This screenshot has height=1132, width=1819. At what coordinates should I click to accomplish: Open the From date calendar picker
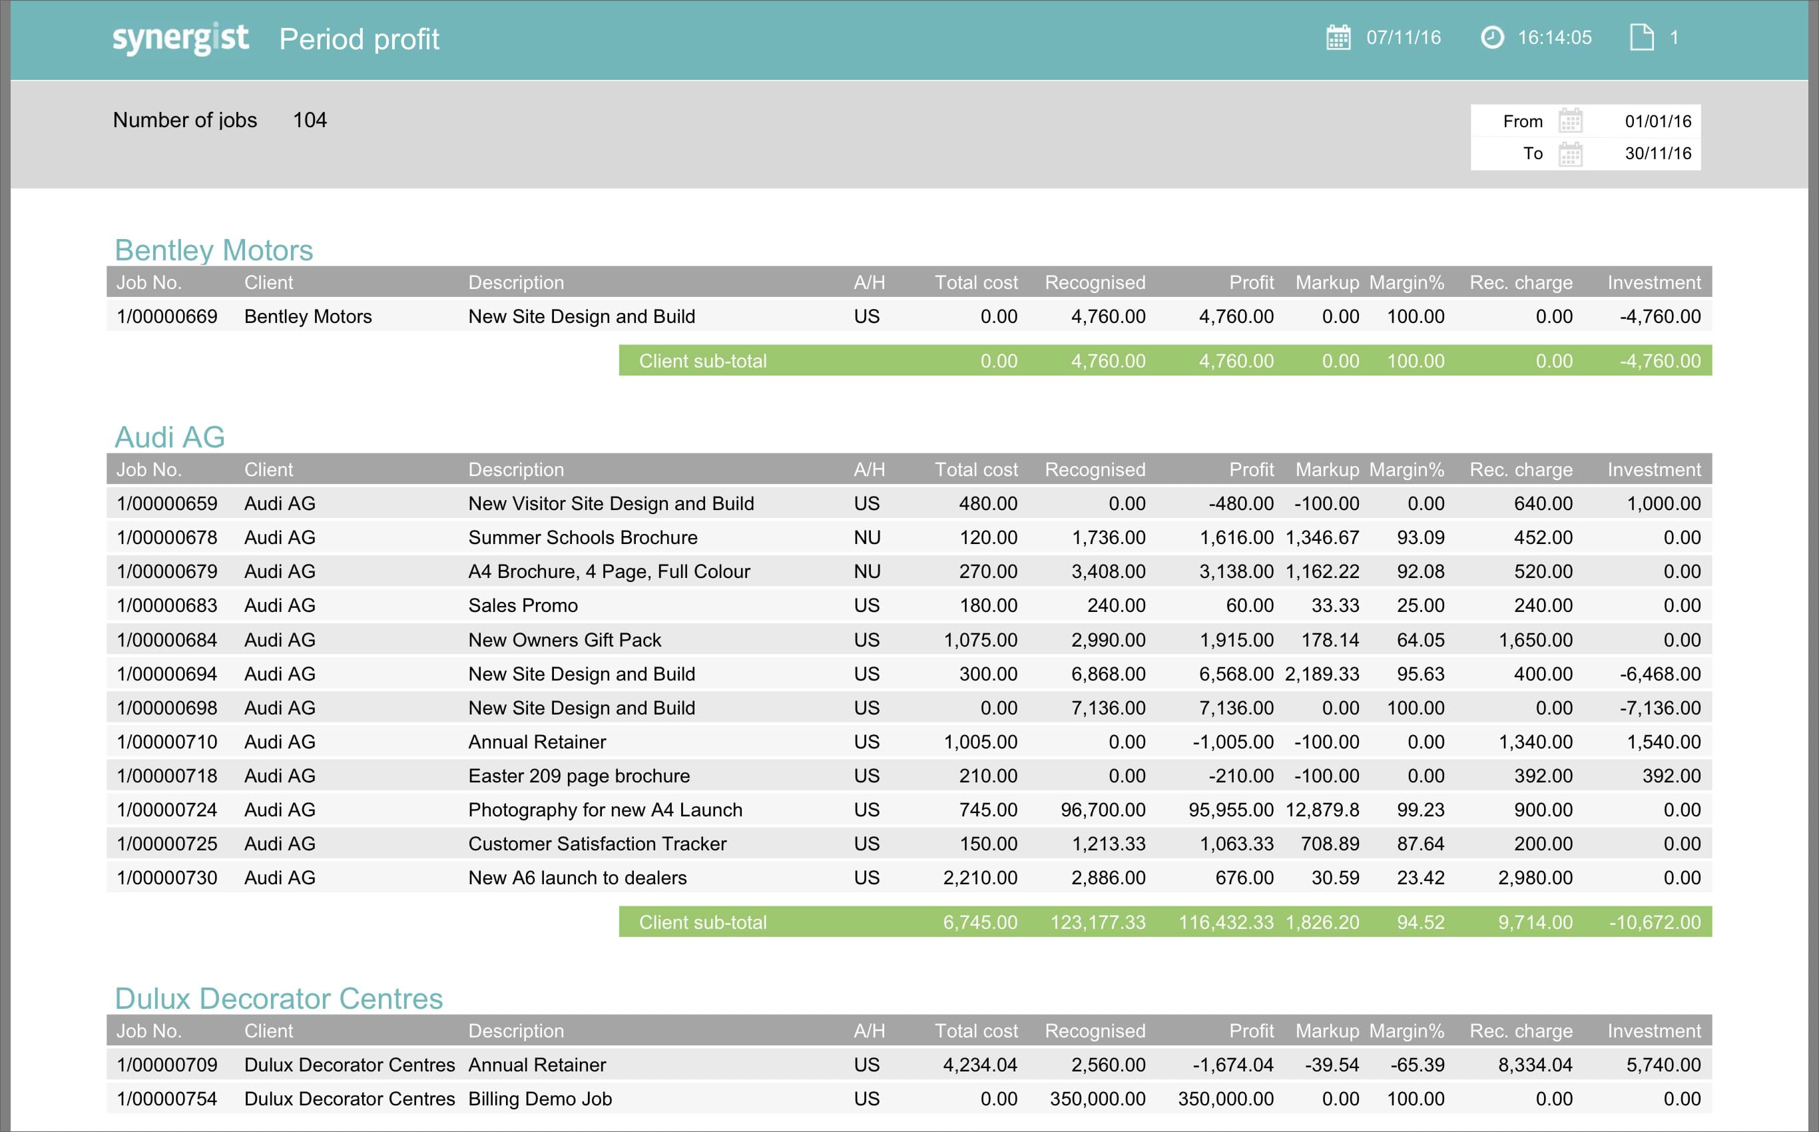coord(1570,121)
